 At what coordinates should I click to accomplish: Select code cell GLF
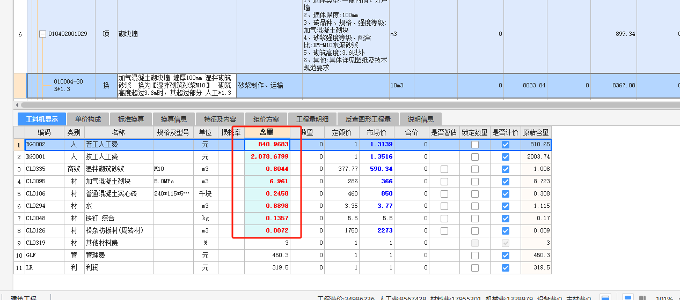pos(45,256)
